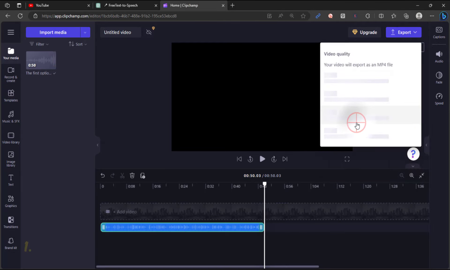The image size is (450, 270).
Task: Open the Speed settings panel
Action: 439,99
